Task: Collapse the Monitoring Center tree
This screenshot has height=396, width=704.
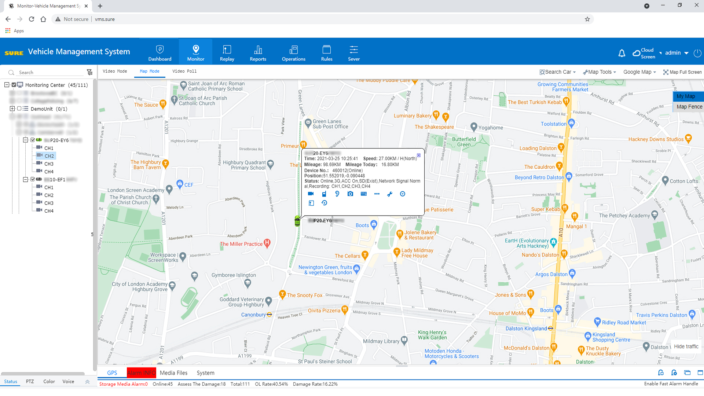Action: pos(7,85)
